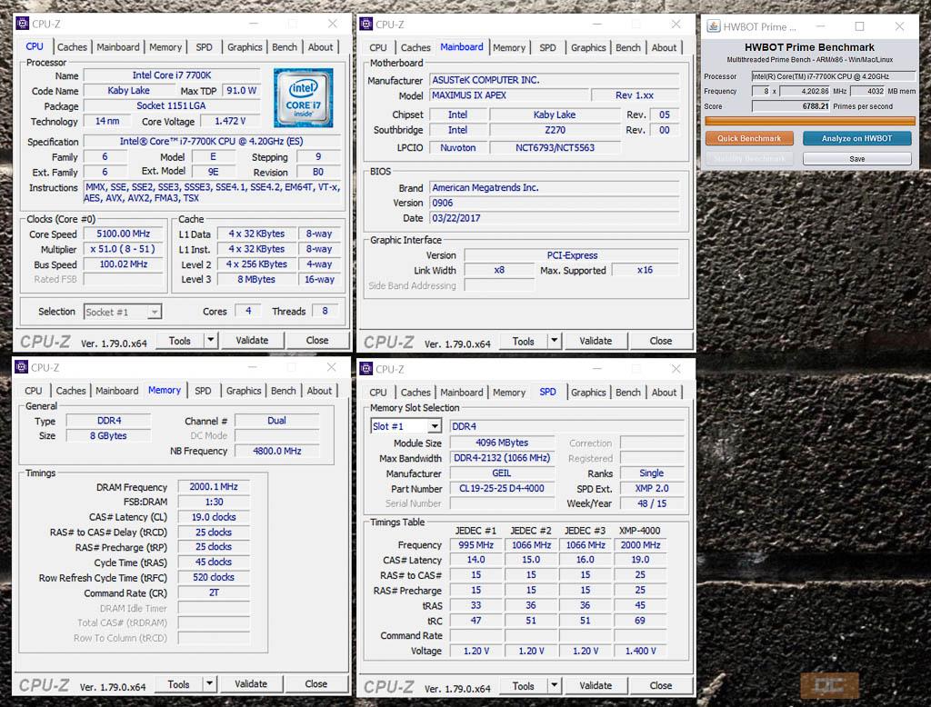Click NB Frequency value 4800.0 MHz
This screenshot has width=931, height=707.
pos(277,451)
